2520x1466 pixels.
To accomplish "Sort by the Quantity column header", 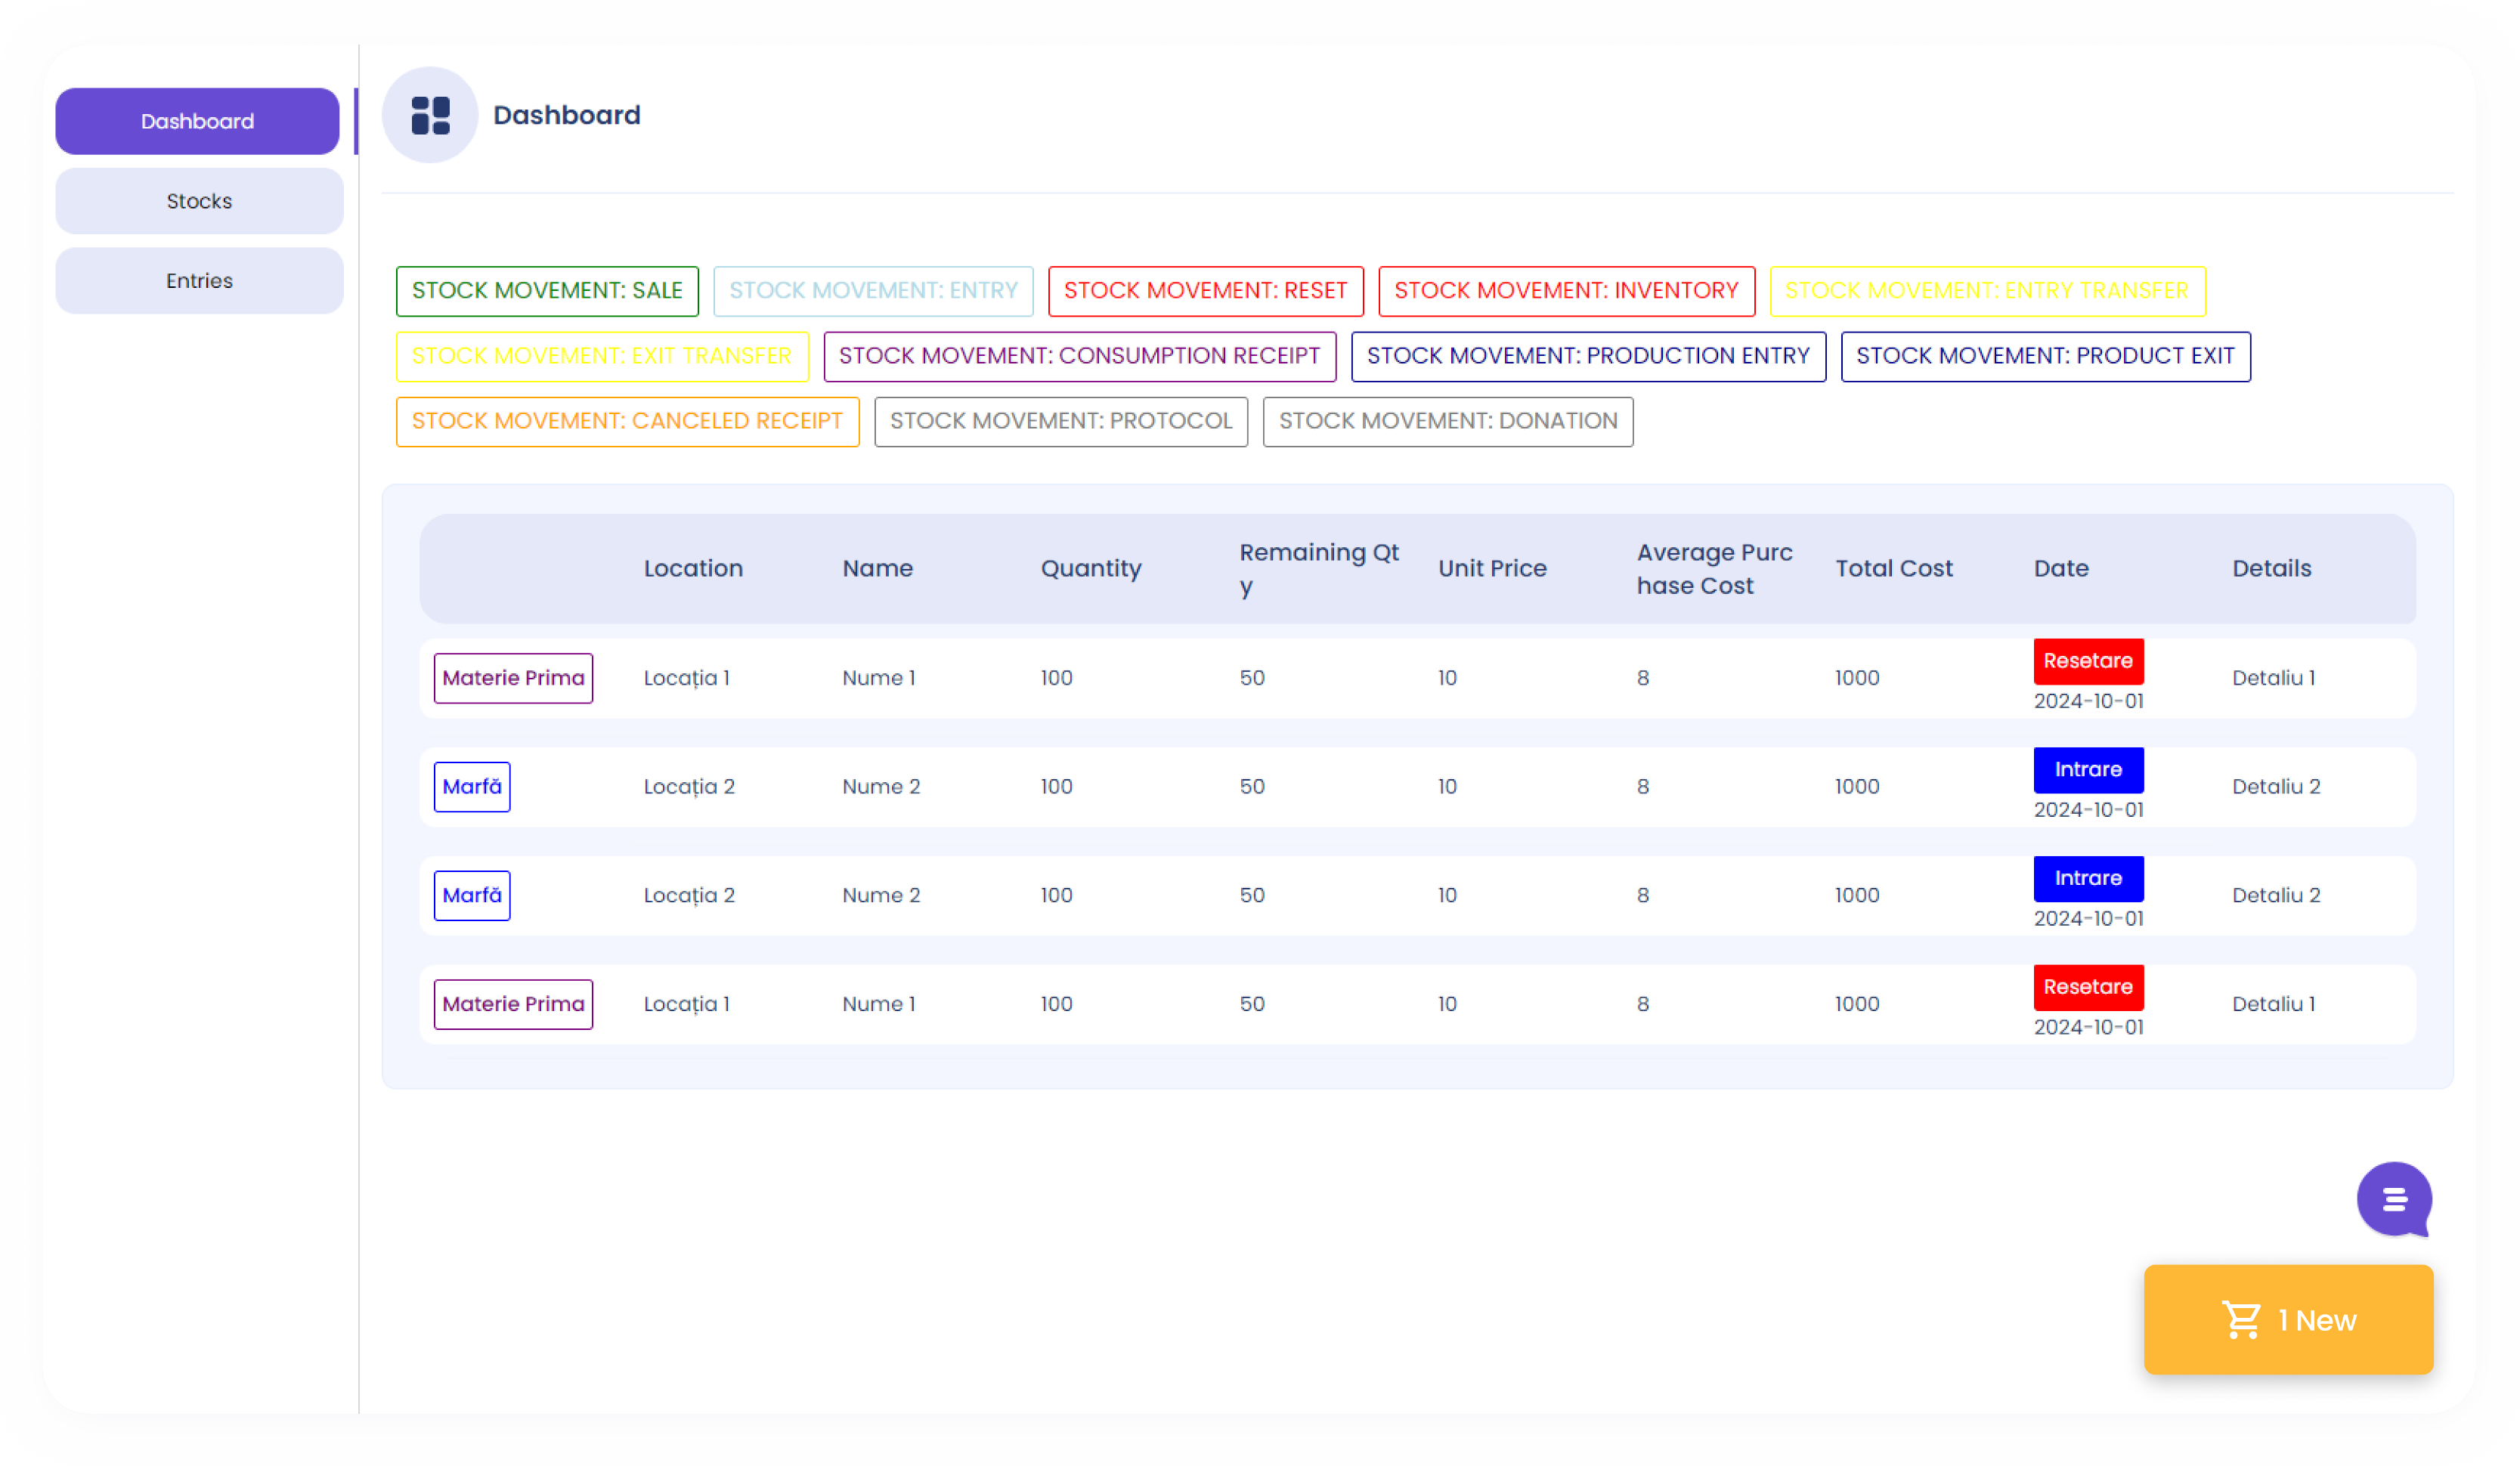I will (x=1090, y=568).
